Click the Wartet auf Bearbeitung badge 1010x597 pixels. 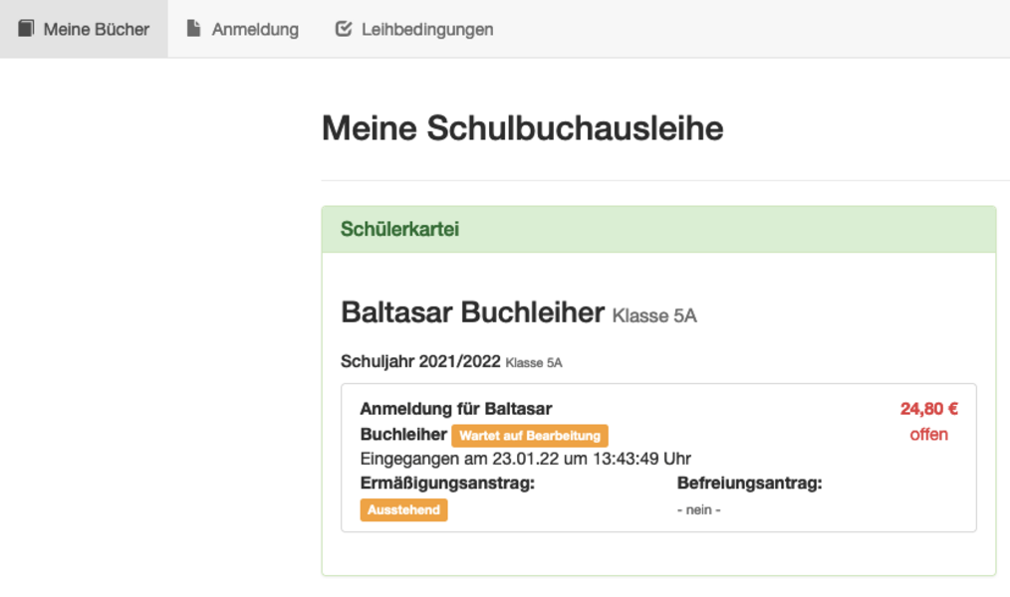pos(529,436)
